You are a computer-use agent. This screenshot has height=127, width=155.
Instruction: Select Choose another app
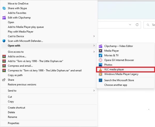pos(116,85)
